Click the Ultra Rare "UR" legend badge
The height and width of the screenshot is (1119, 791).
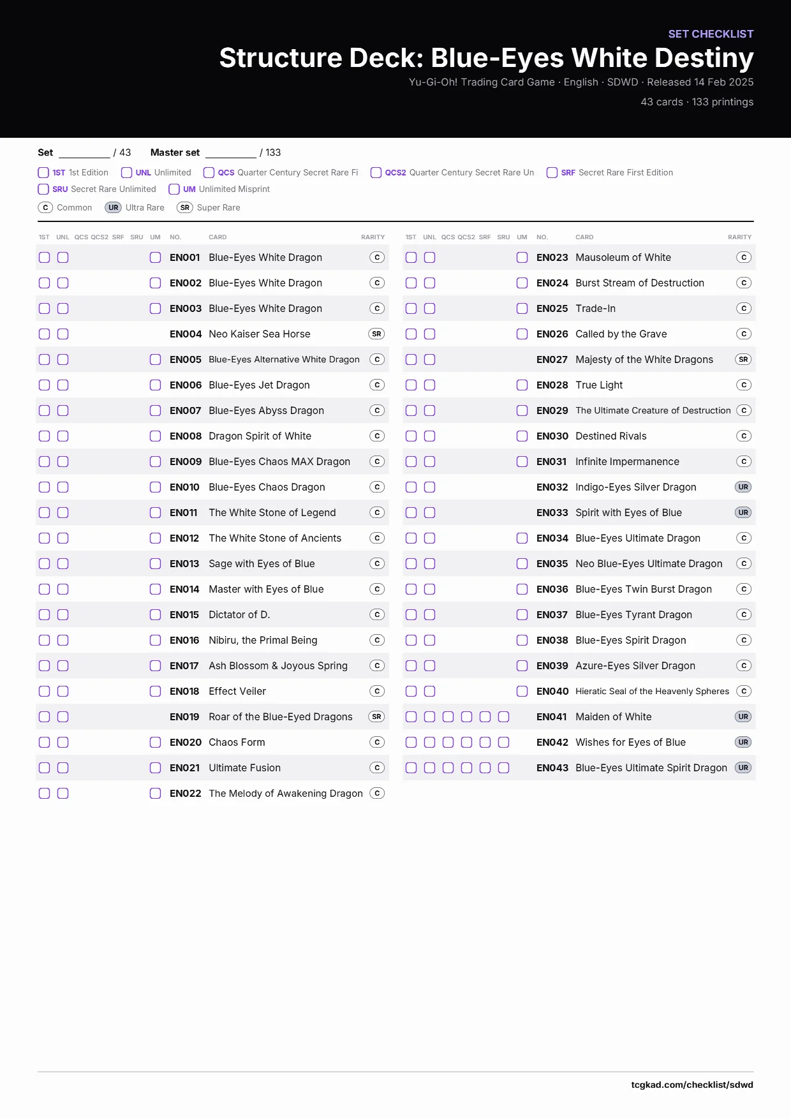click(x=114, y=207)
